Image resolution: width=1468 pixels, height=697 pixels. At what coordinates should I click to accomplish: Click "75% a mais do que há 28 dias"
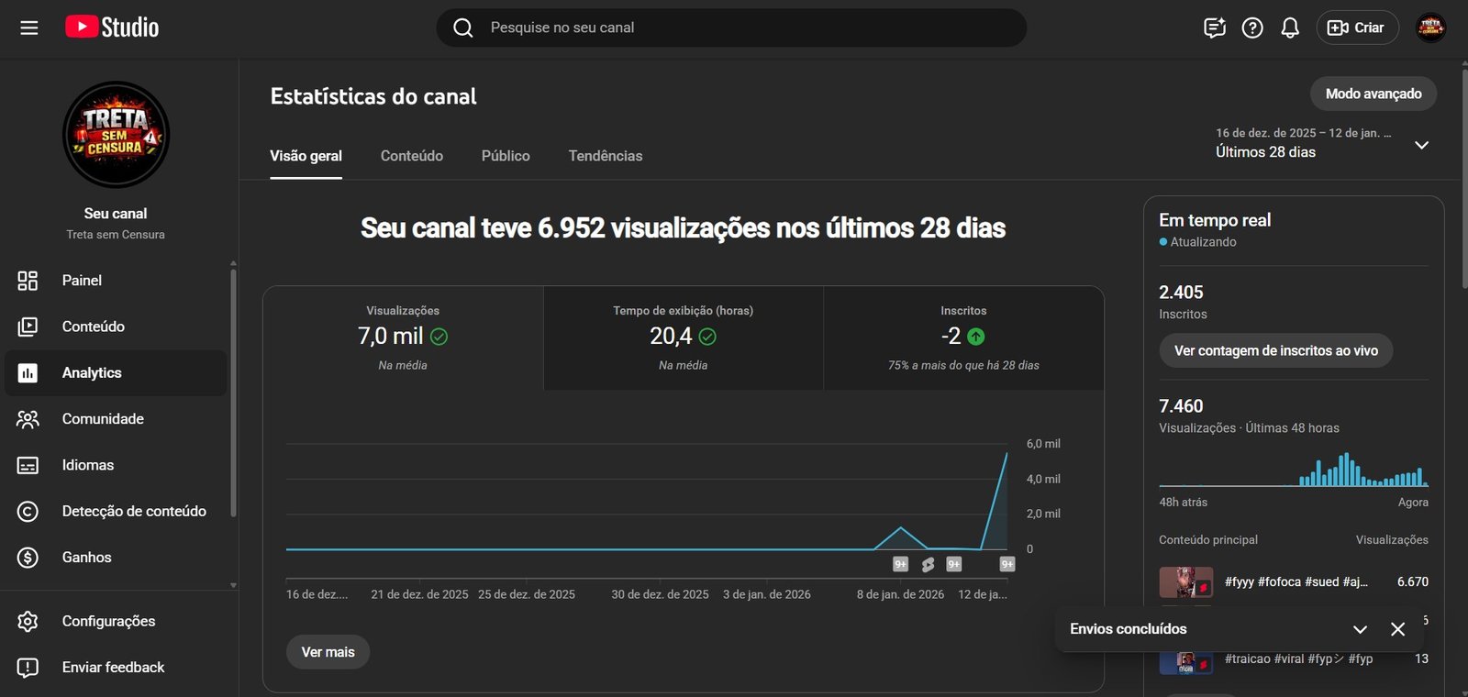[963, 365]
